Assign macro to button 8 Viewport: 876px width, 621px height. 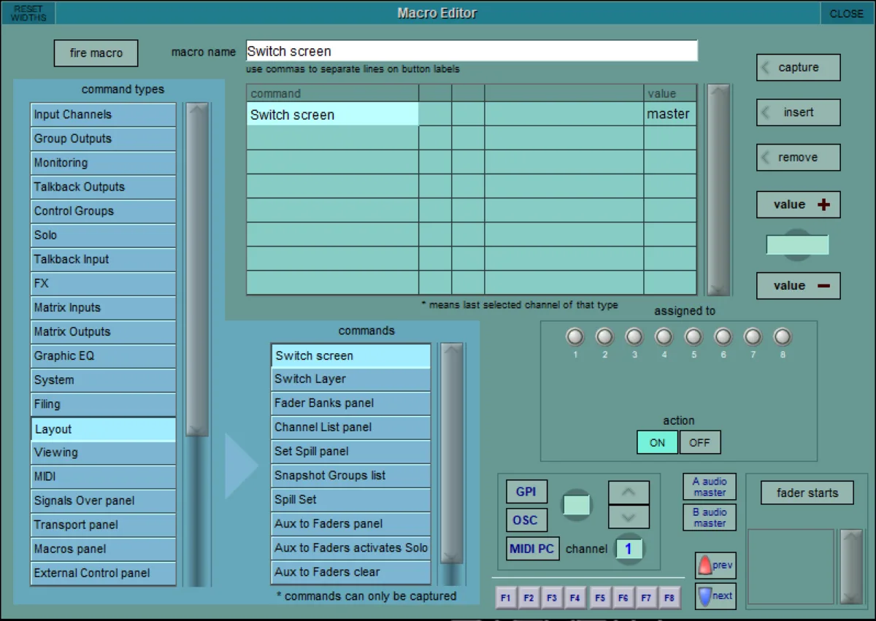[782, 336]
